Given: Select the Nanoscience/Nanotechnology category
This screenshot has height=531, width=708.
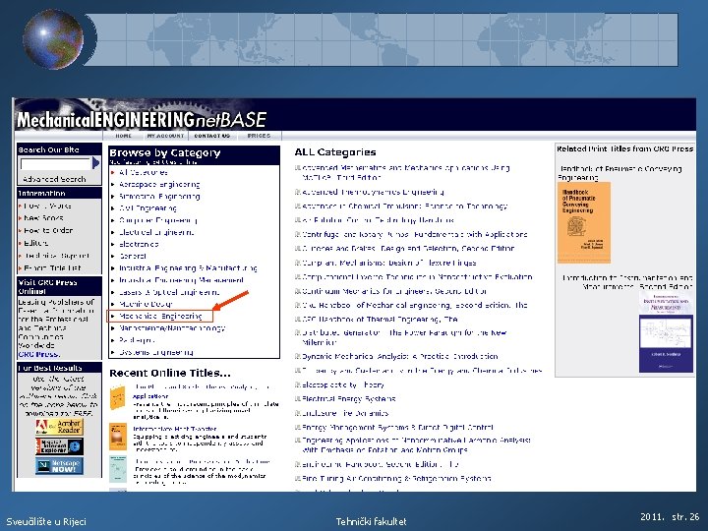Looking at the screenshot, I should (172, 327).
